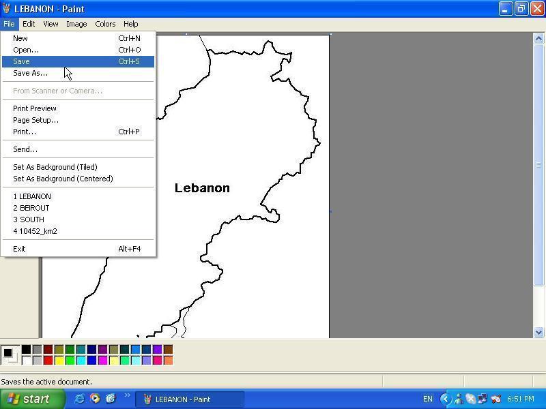Viewport: 546px width, 409px height.
Task: Pick the black color swatch
Action: 26,349
